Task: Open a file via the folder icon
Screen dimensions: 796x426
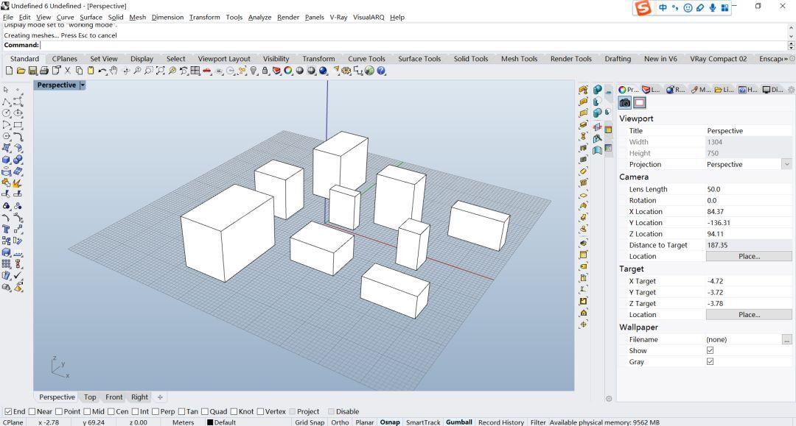Action: click(21, 71)
